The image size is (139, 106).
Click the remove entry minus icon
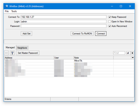(x=6, y=53)
